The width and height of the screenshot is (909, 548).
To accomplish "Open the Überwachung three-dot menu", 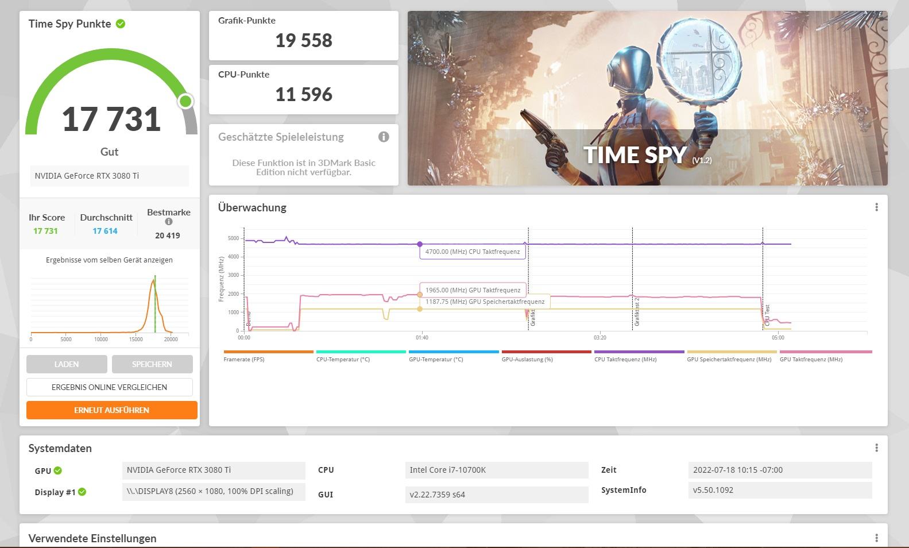I will point(876,207).
